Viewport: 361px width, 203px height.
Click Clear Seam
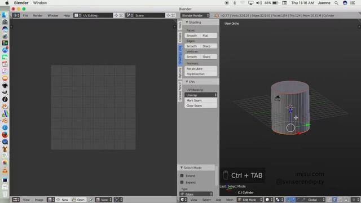(201, 105)
